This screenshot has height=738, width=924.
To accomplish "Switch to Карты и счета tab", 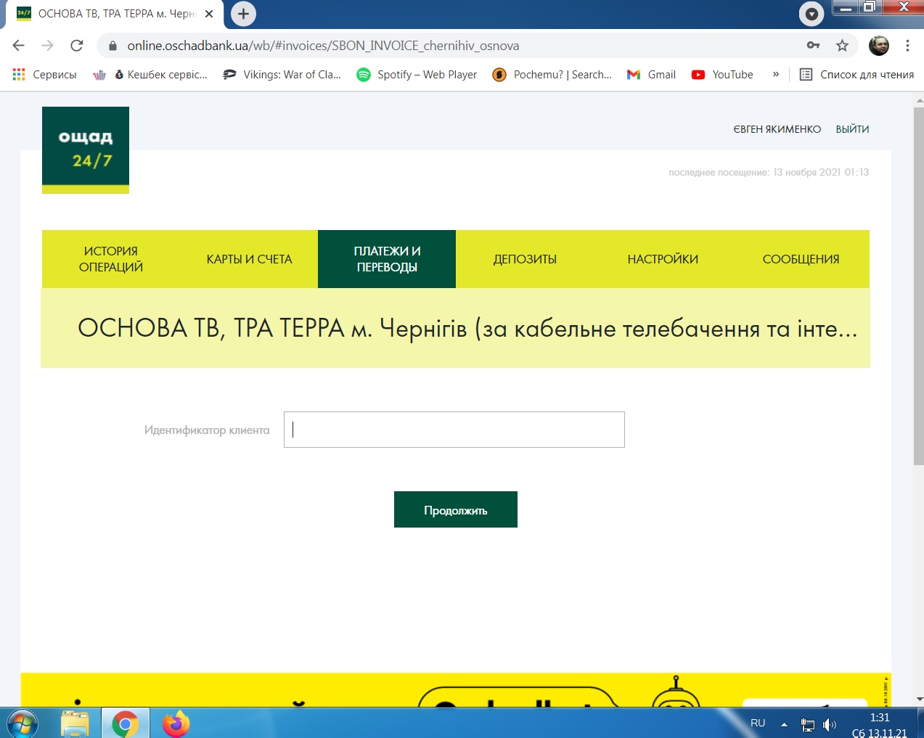I will (x=249, y=259).
